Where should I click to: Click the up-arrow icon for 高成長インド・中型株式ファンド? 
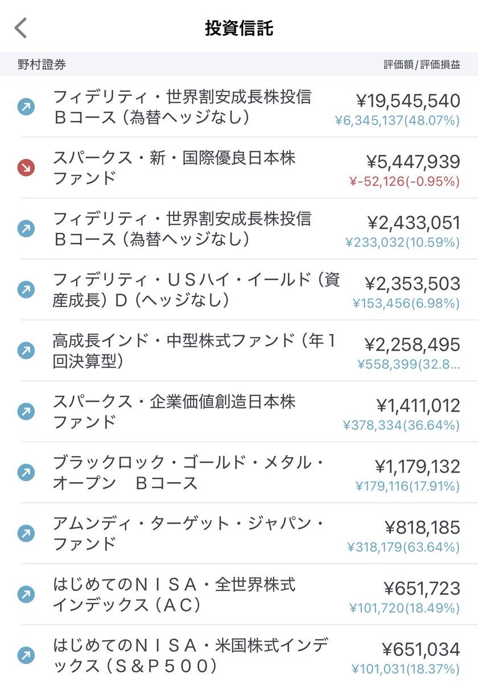26,351
